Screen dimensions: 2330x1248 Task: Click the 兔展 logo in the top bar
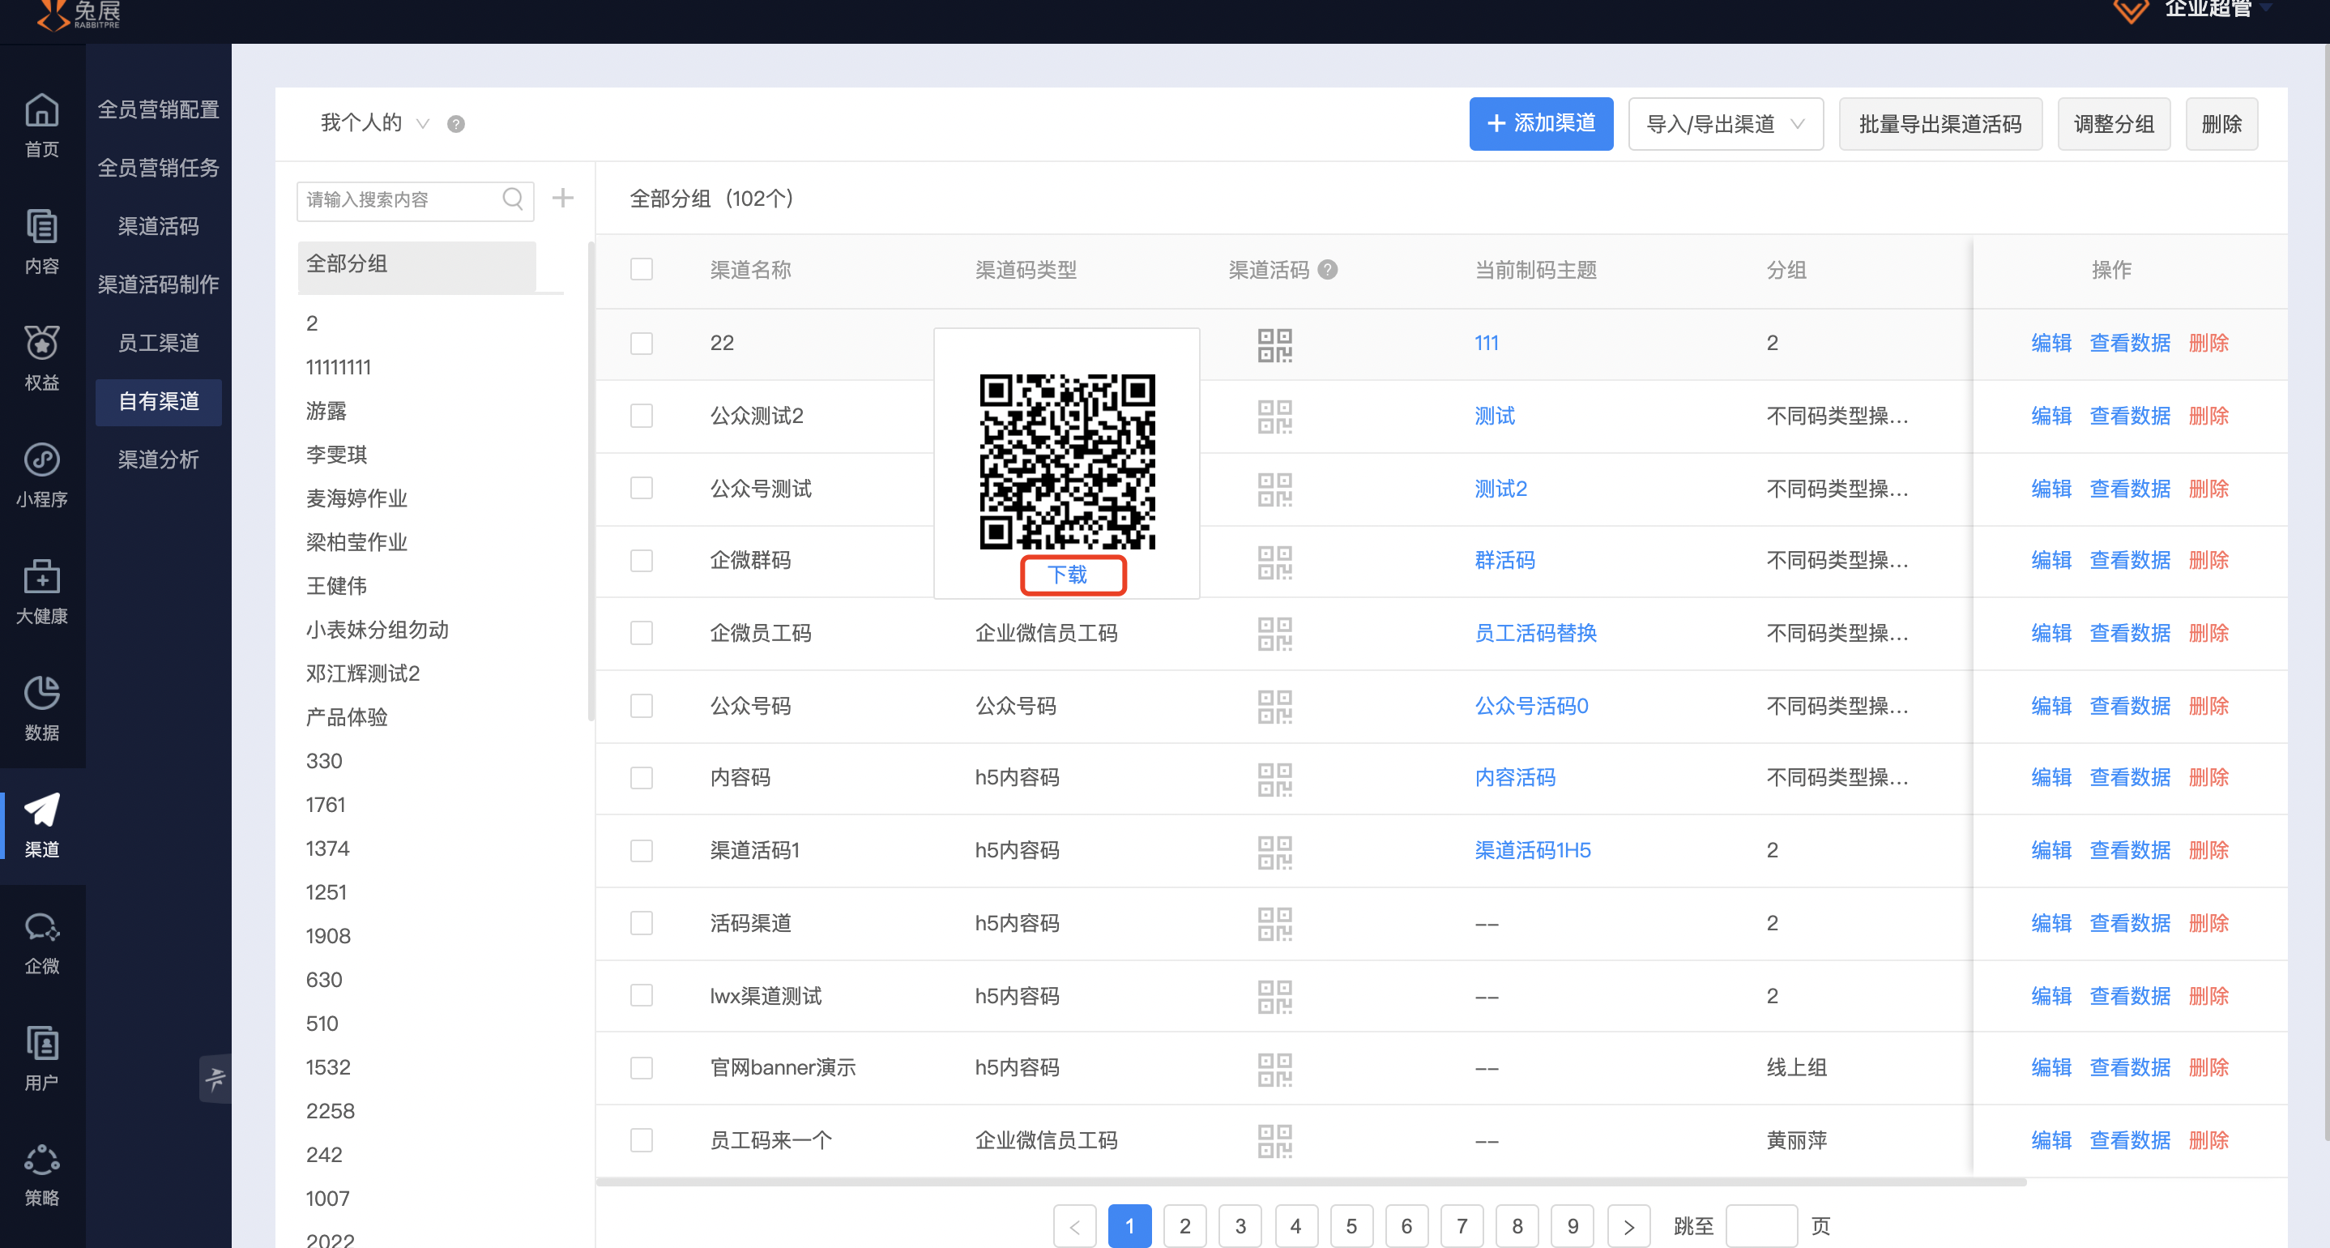point(79,14)
